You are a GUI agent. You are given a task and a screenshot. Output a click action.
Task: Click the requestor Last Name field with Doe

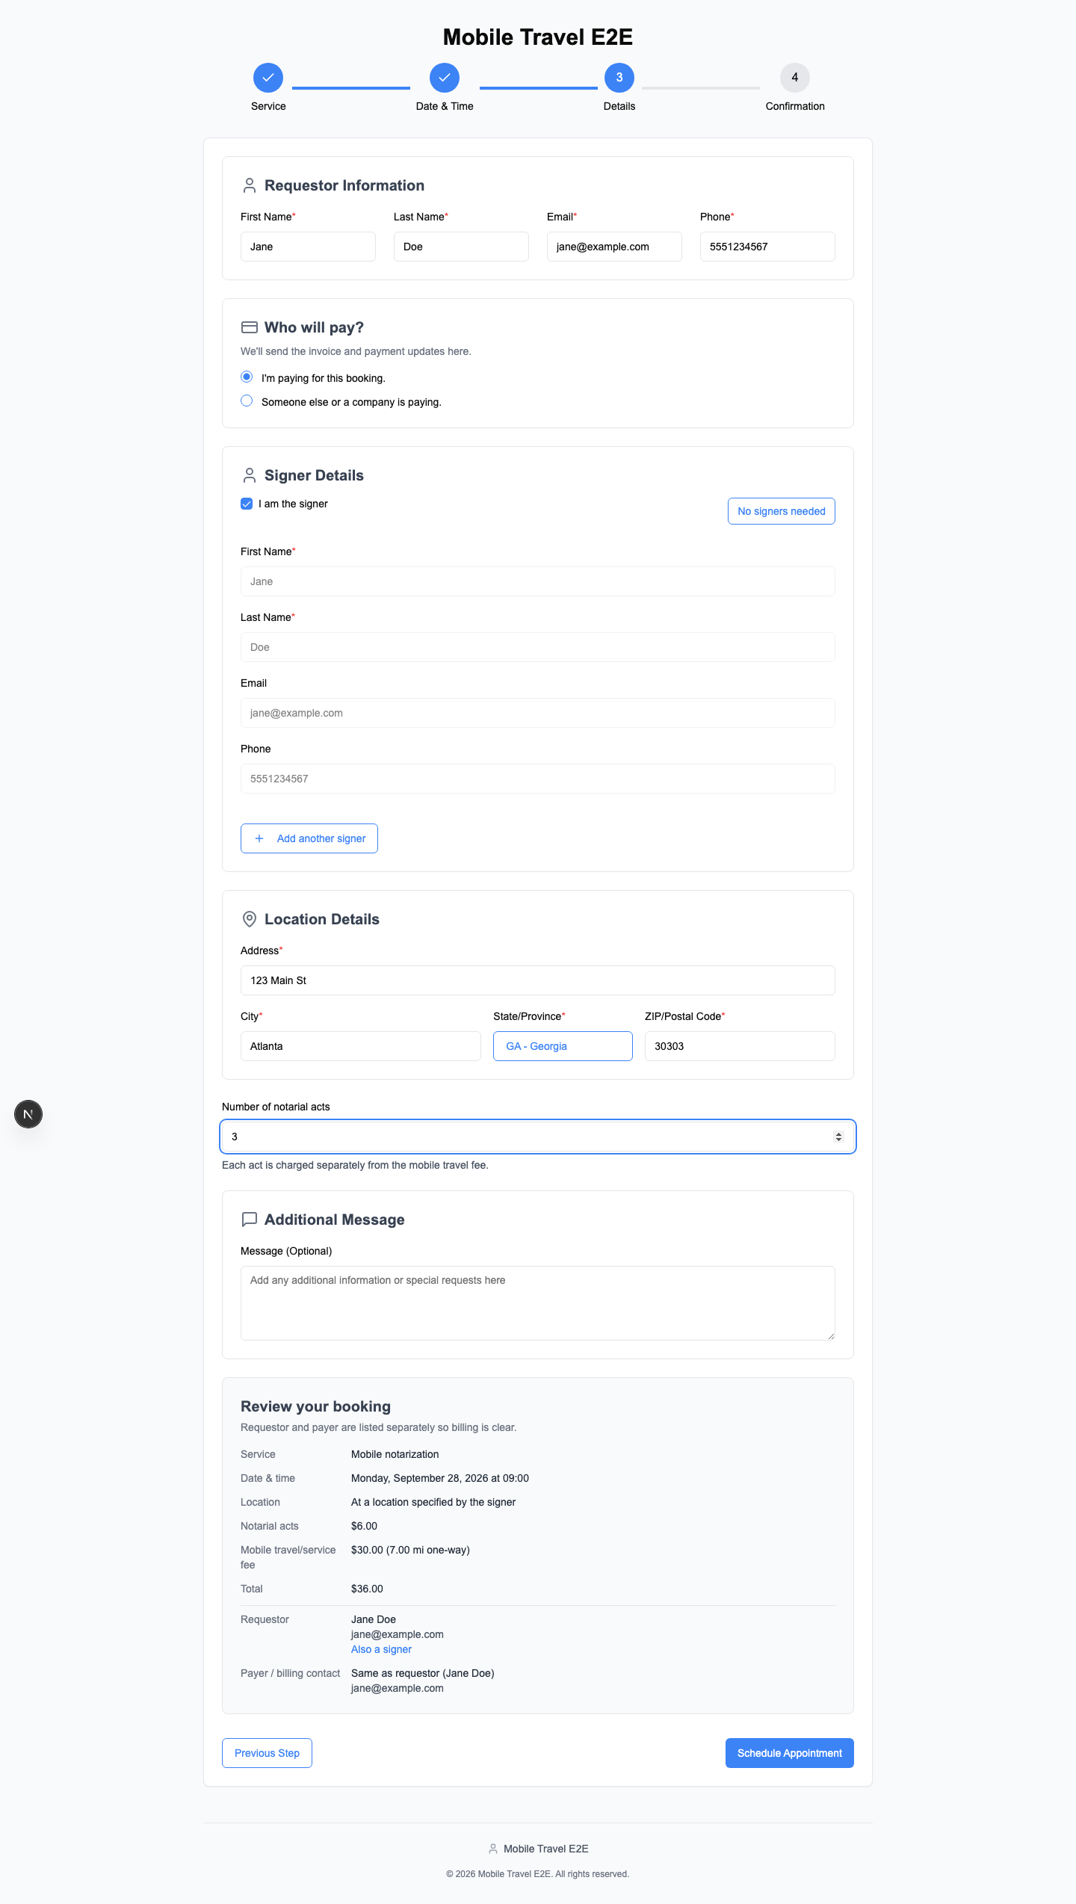(461, 247)
